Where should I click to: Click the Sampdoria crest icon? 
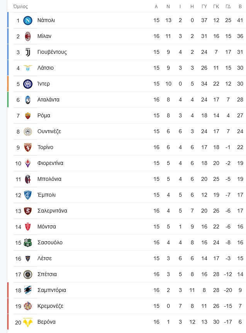pyautogui.click(x=28, y=290)
